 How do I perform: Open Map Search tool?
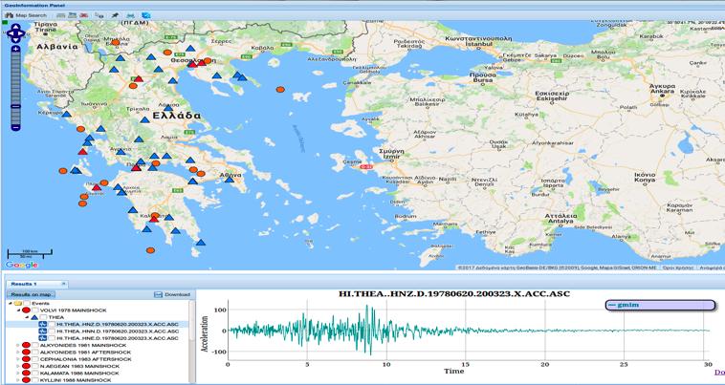(26, 15)
